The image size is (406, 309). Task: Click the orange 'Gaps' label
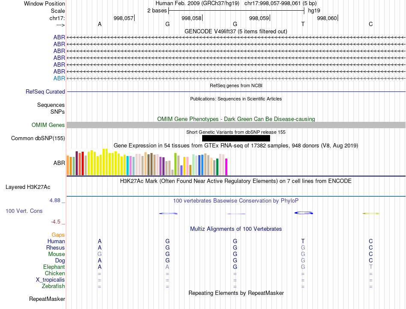tap(58, 235)
